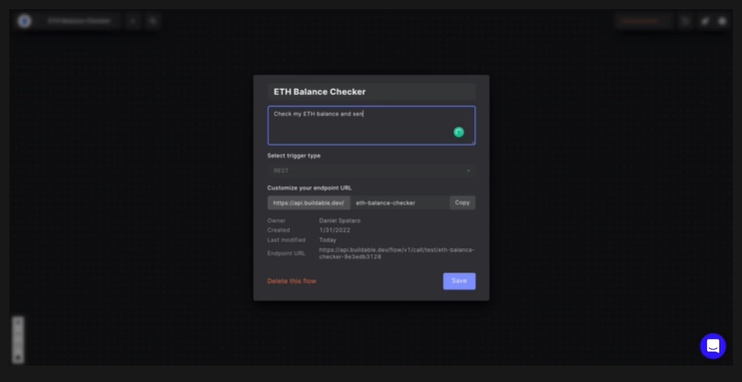Edit the eth-balance-checker endpoint slug field
This screenshot has width=742, height=382.
[399, 202]
